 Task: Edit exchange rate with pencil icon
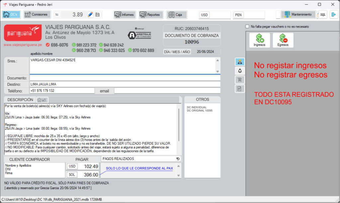[90, 15]
